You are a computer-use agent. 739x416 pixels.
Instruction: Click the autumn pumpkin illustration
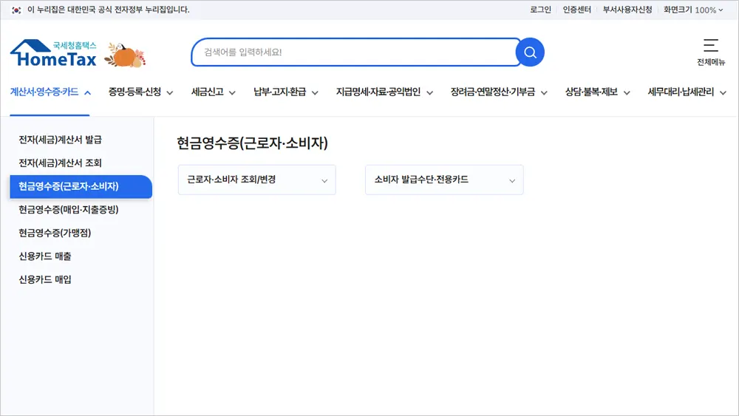point(125,55)
